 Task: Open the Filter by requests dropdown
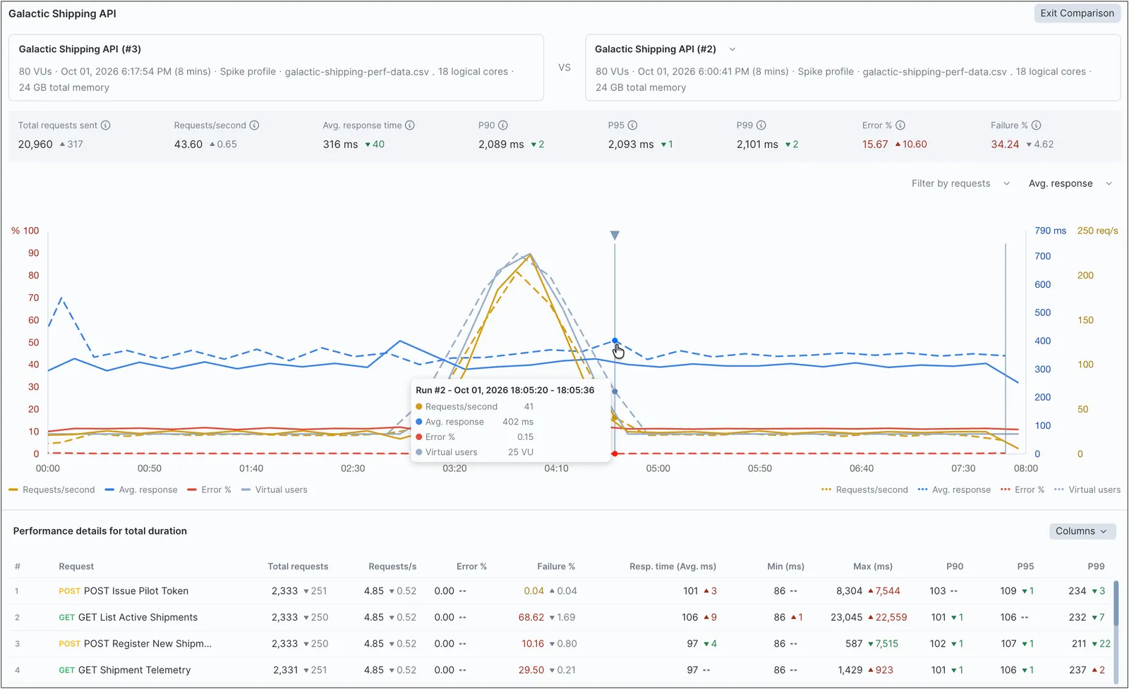coord(960,183)
